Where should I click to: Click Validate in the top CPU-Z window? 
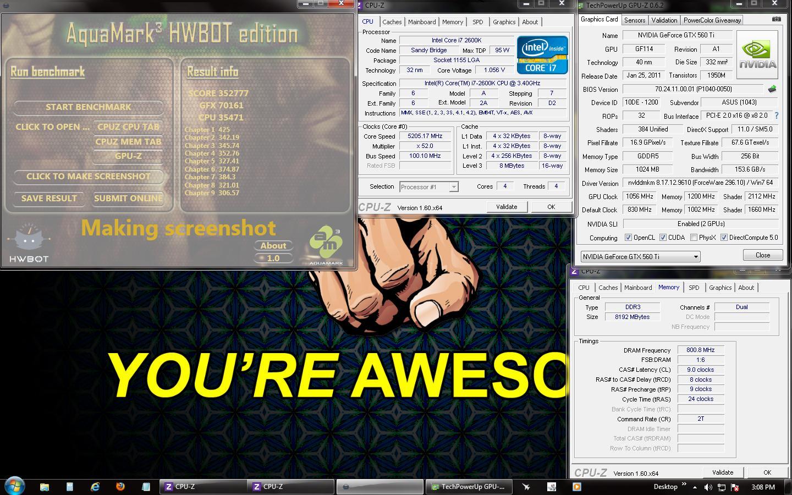pos(507,207)
